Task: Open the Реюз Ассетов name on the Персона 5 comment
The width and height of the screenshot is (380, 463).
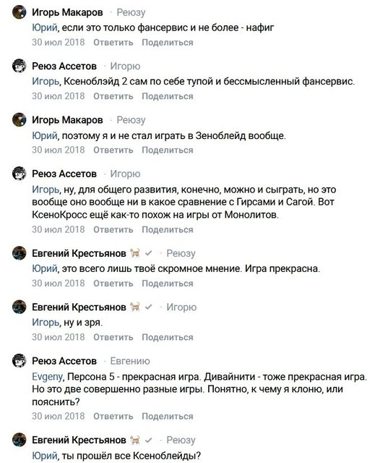Action: [x=64, y=361]
